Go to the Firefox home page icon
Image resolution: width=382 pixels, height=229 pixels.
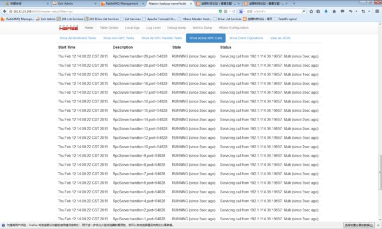tap(334, 11)
